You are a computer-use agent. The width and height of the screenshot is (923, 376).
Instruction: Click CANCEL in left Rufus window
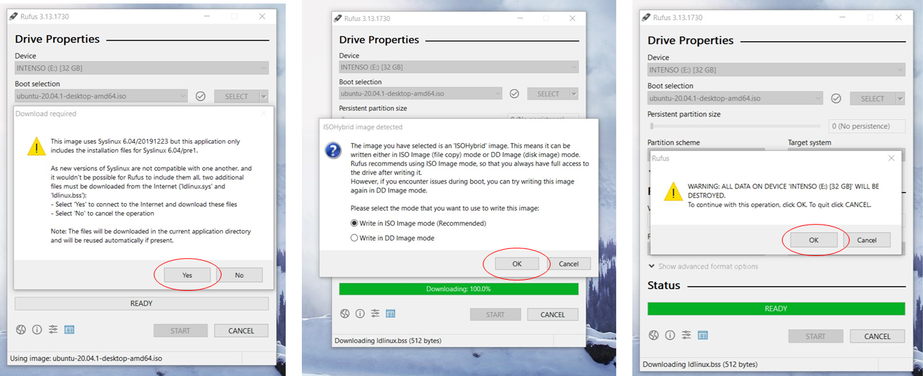(241, 331)
